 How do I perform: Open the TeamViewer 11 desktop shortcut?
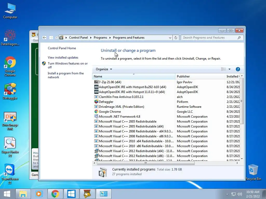10,174
